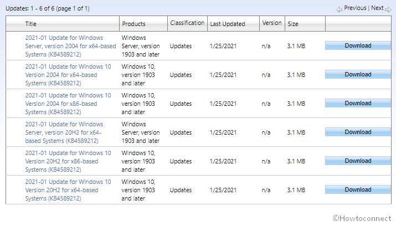Click Products cell of Server version 2004 row
The width and height of the screenshot is (396, 226).
tap(141, 46)
